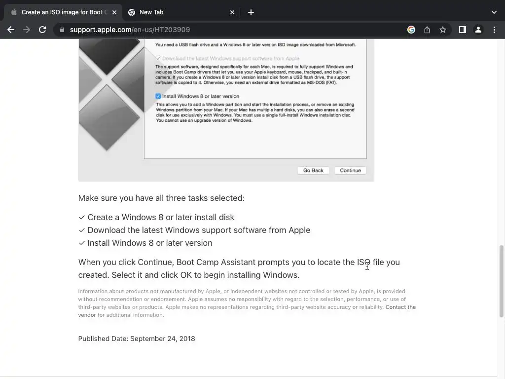The width and height of the screenshot is (505, 379).
Task: Open the side panel
Action: click(463, 30)
